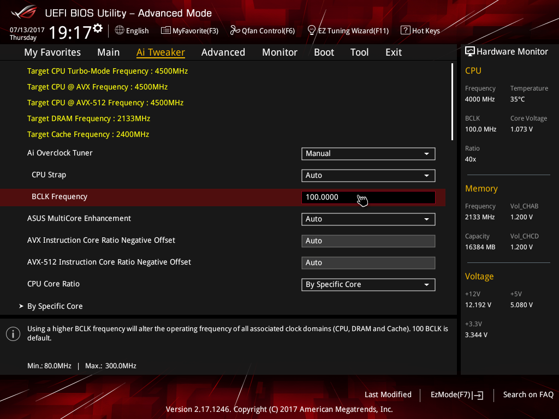Click the Target CPU Turbo-Mode Frequency line

tap(108, 71)
